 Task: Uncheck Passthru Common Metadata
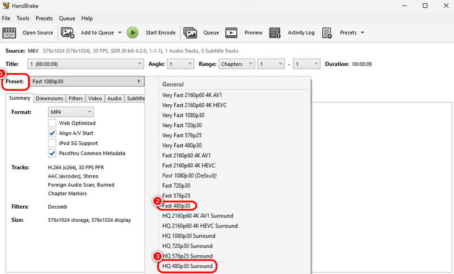click(x=52, y=153)
